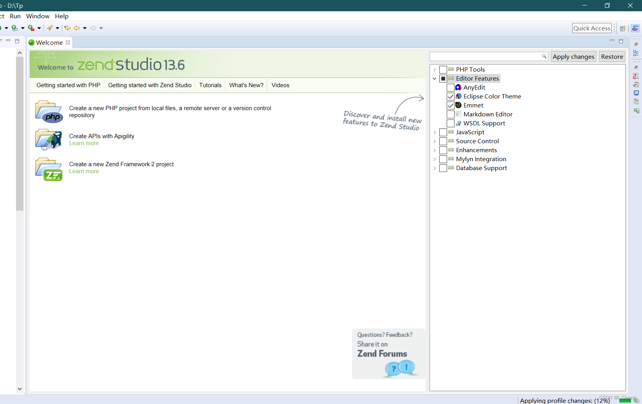Open the Servers view icon on right trim
Screen dimensions: 642x404
(x=636, y=102)
